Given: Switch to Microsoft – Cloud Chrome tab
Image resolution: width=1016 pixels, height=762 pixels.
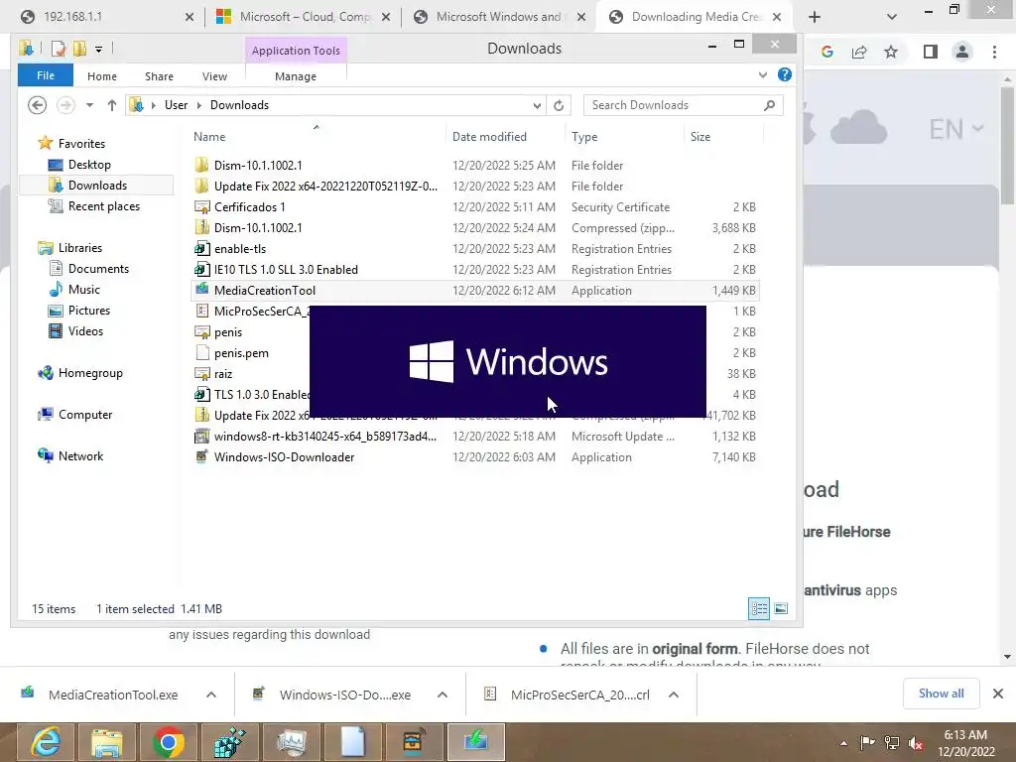Looking at the screenshot, I should click(x=304, y=17).
